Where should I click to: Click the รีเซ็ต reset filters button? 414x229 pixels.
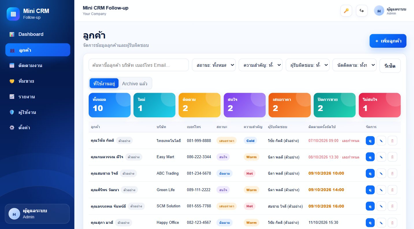(x=390, y=66)
